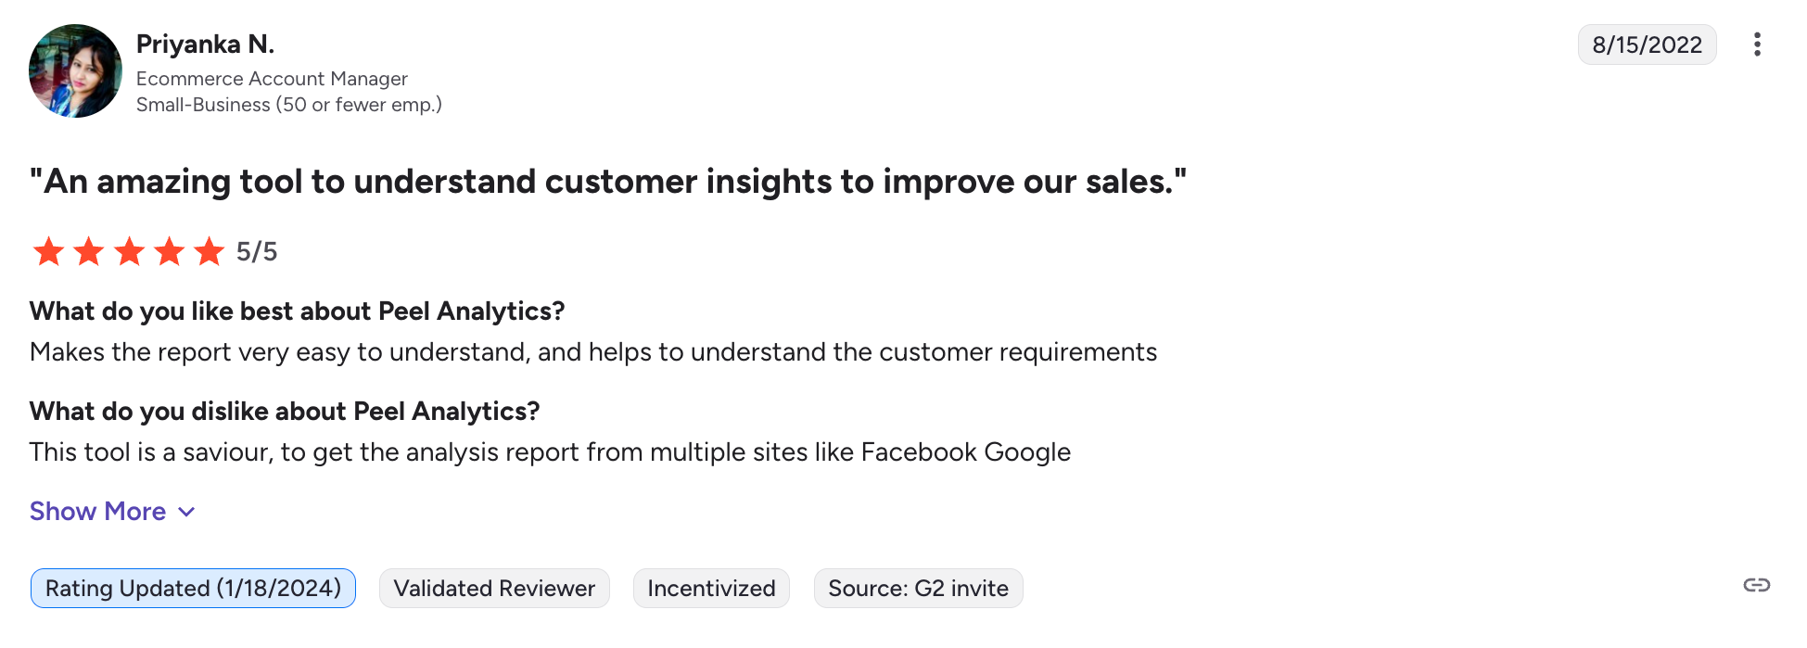Click the third rating star

coord(129,251)
